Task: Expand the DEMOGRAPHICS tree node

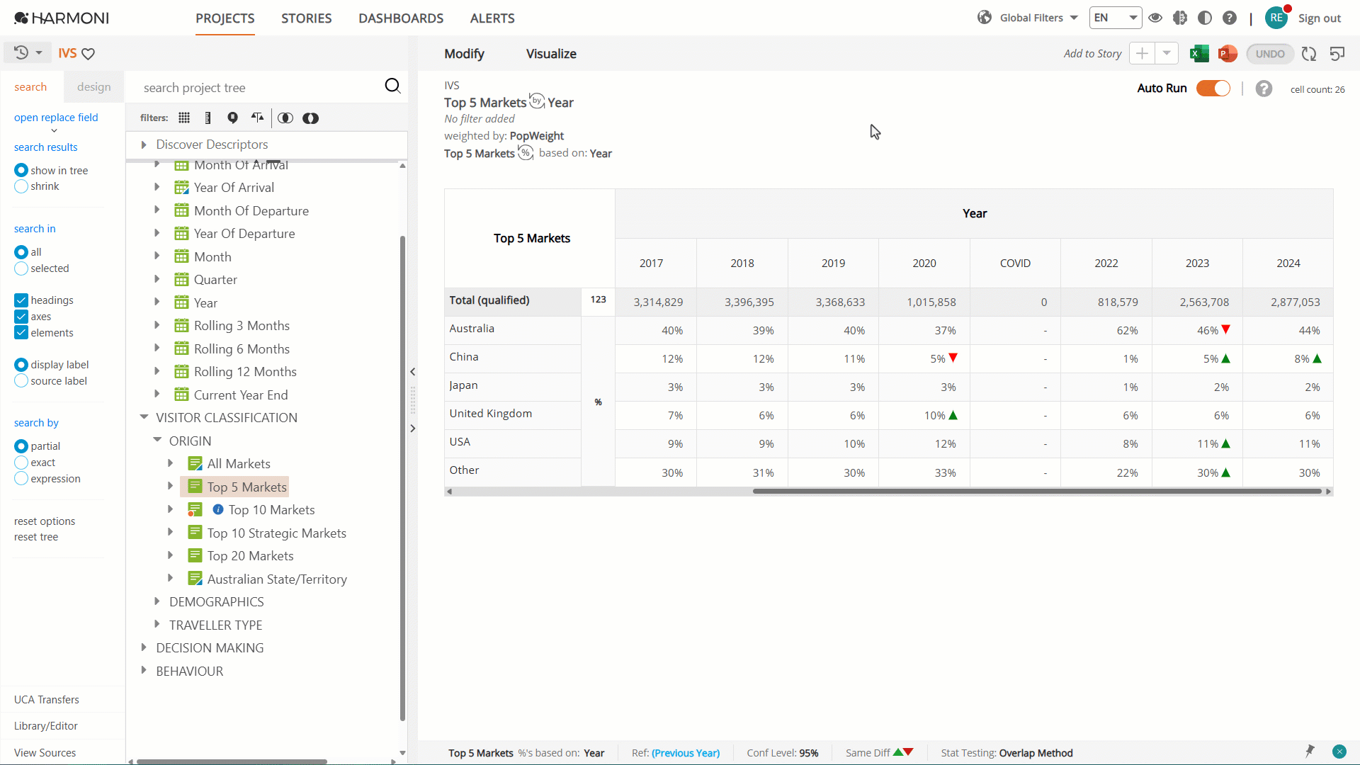Action: point(157,601)
